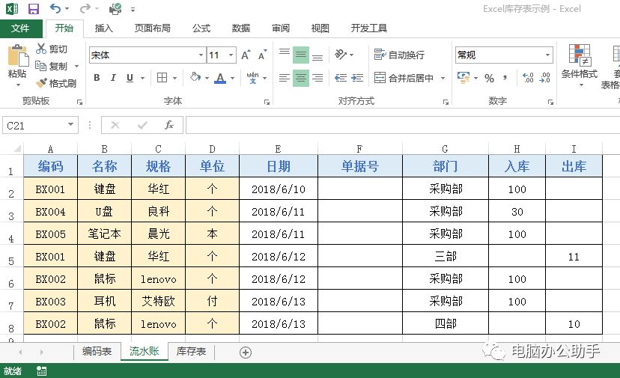Select the Format Painter (格式刷) brush
The image size is (620, 378).
tap(41, 82)
